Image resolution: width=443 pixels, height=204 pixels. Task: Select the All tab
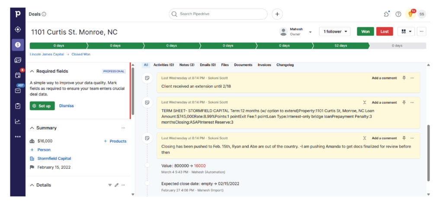[x=146, y=65]
